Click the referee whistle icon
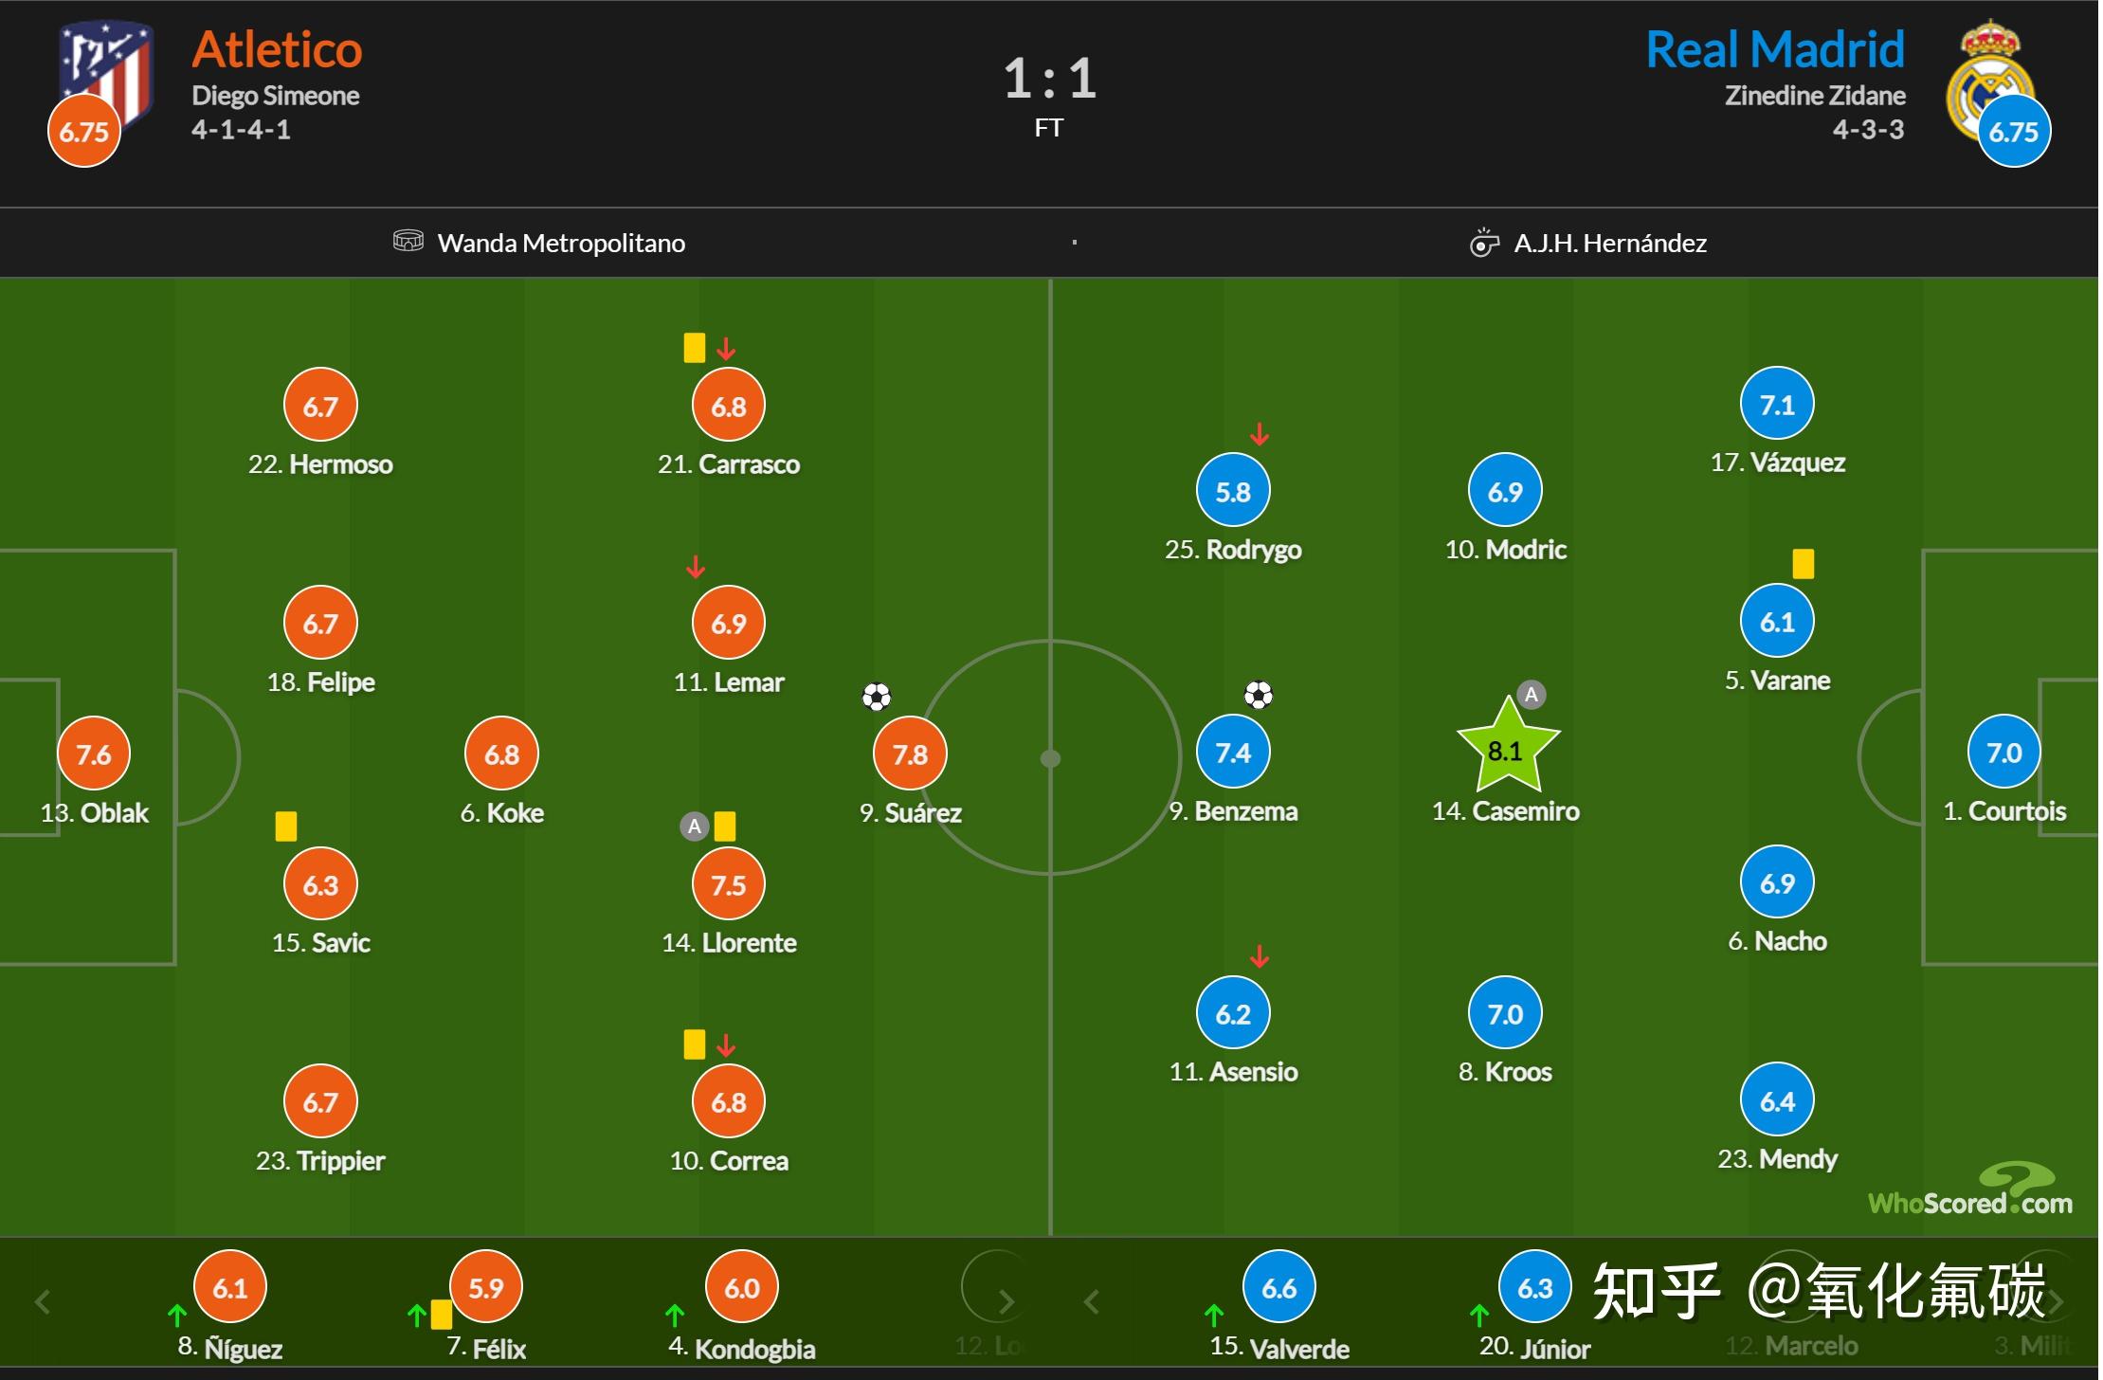Screen dimensions: 2103x1380 pos(1484,243)
